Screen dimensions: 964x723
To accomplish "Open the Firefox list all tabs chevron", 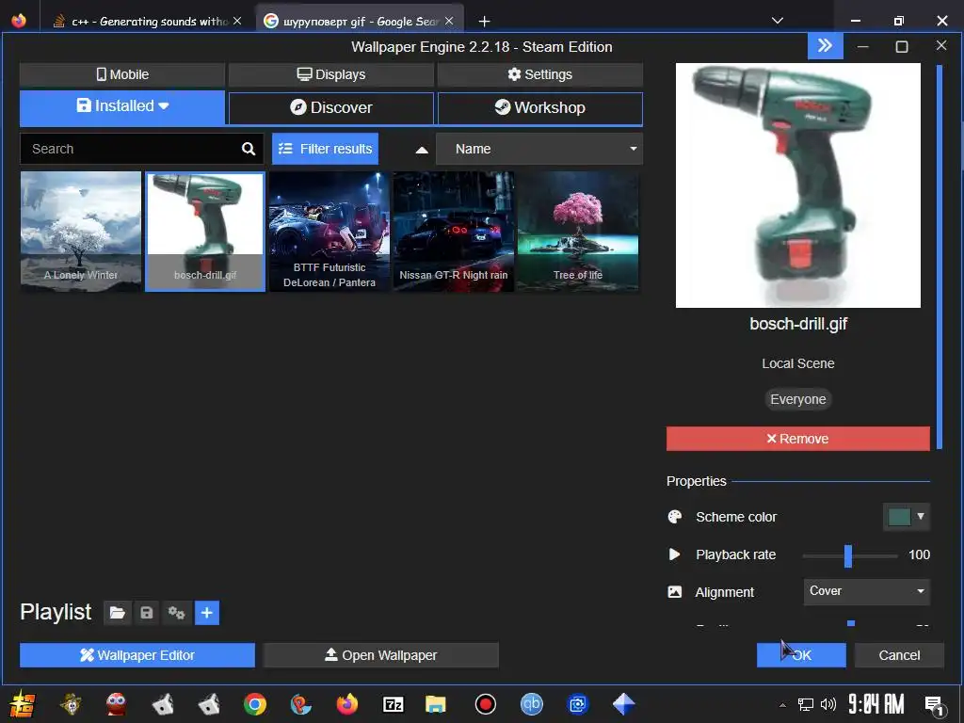I will (x=777, y=21).
